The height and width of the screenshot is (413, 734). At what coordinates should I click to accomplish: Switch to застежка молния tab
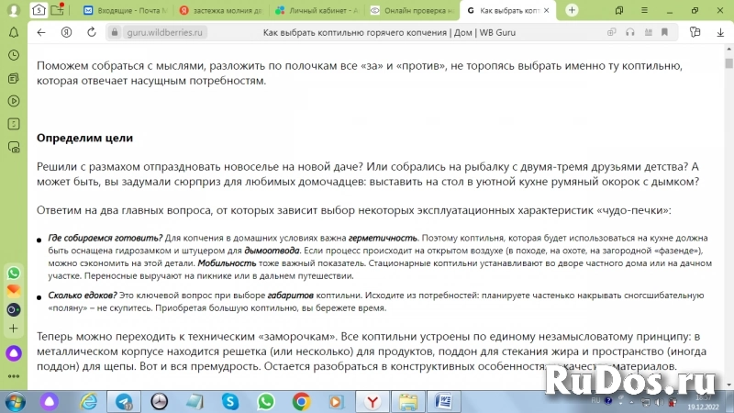click(222, 10)
